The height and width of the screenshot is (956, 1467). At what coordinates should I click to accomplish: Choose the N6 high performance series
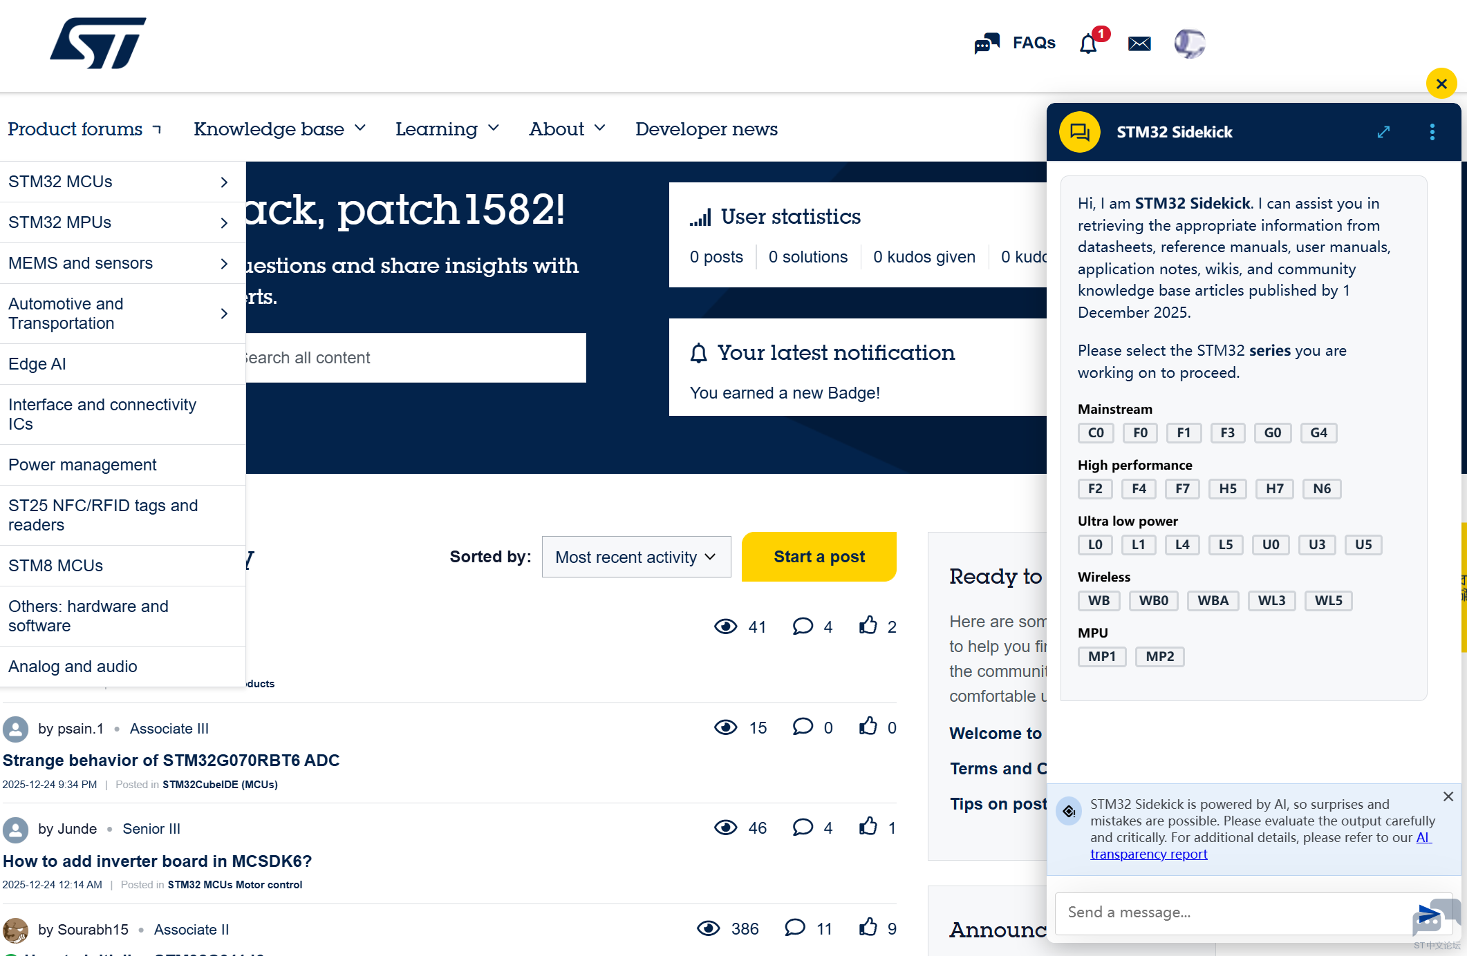click(x=1322, y=489)
